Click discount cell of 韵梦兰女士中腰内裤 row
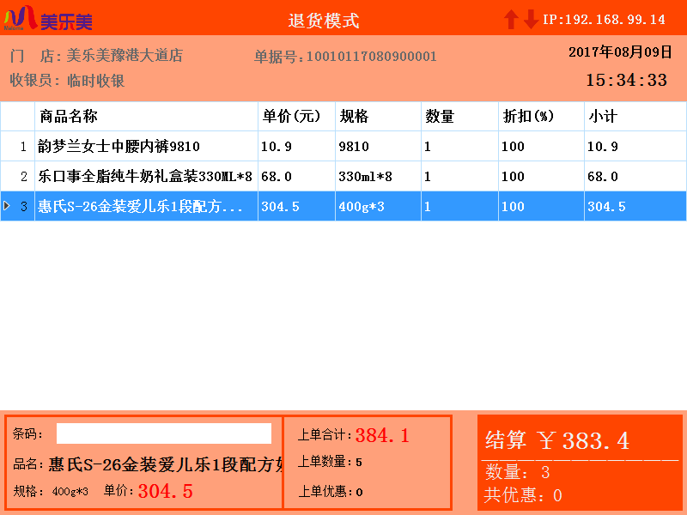This screenshot has width=687, height=515. coord(541,146)
